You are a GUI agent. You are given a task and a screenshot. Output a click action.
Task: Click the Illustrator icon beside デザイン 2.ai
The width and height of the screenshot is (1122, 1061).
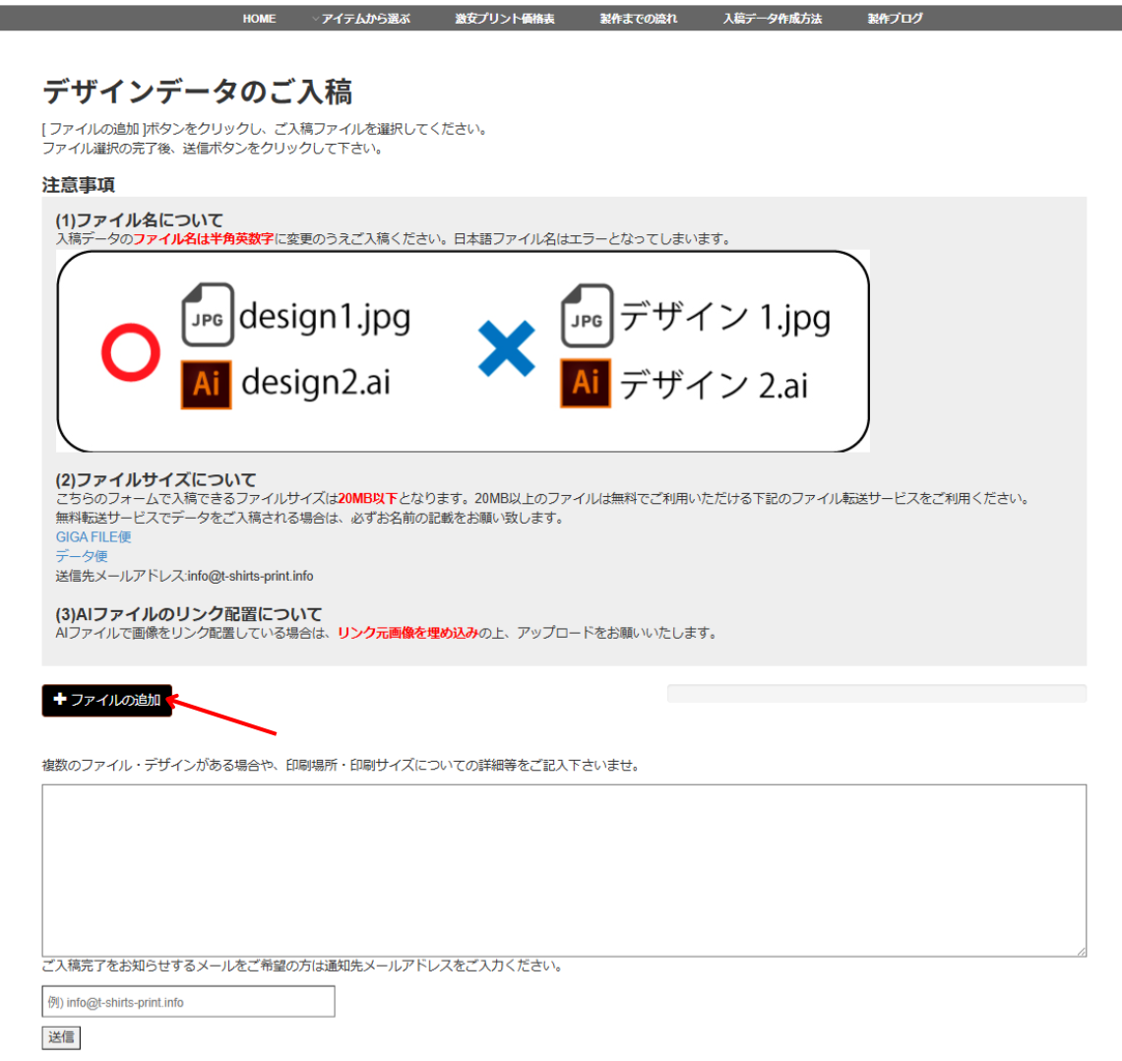[586, 383]
